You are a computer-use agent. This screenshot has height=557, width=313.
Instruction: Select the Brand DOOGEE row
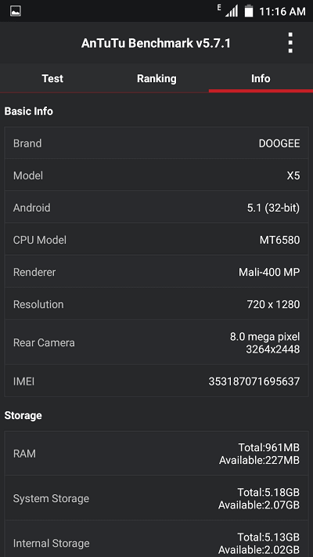pos(156,143)
